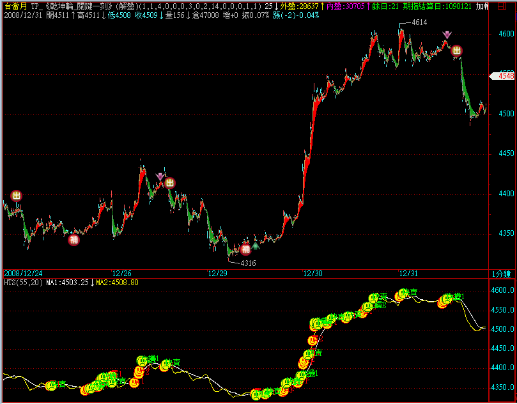
Task: Click the pink down arrow in the 12/31 session
Action: point(447,35)
